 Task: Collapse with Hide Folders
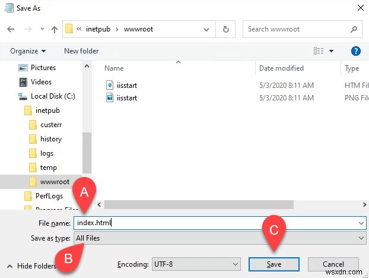(32, 266)
